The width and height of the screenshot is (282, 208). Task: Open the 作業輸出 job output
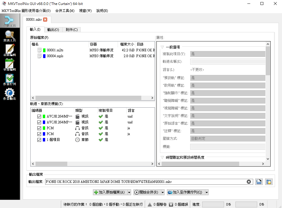tap(10, 94)
